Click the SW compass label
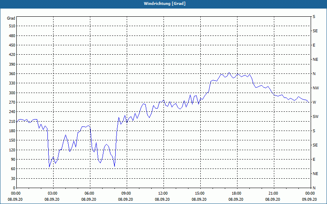The image size is (327, 204). click(316, 117)
